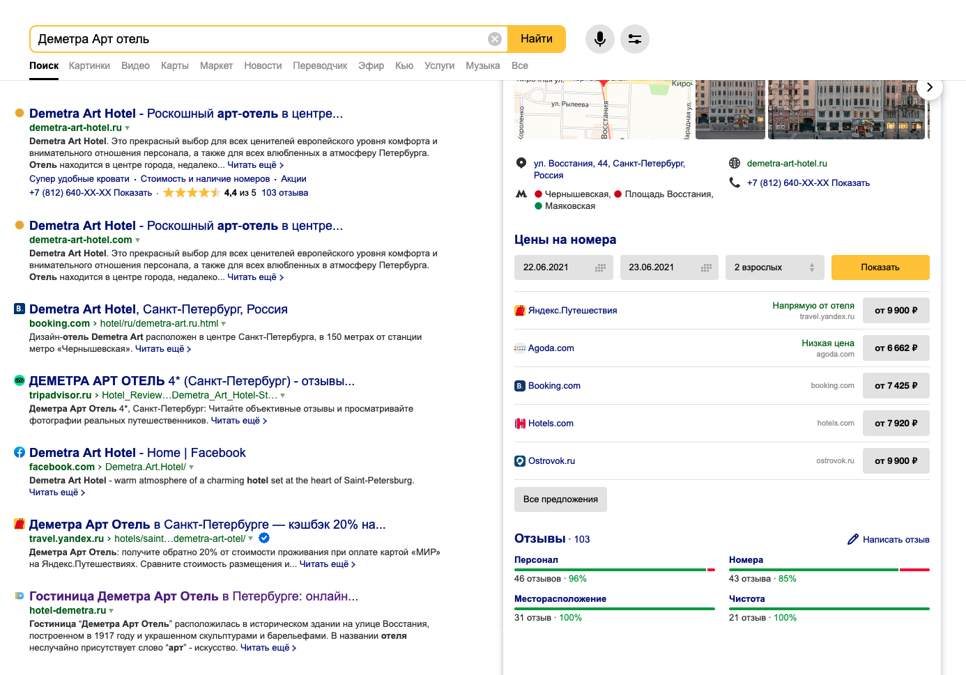Start voice search with the microphone icon
Image resolution: width=966 pixels, height=675 pixels.
tap(599, 39)
